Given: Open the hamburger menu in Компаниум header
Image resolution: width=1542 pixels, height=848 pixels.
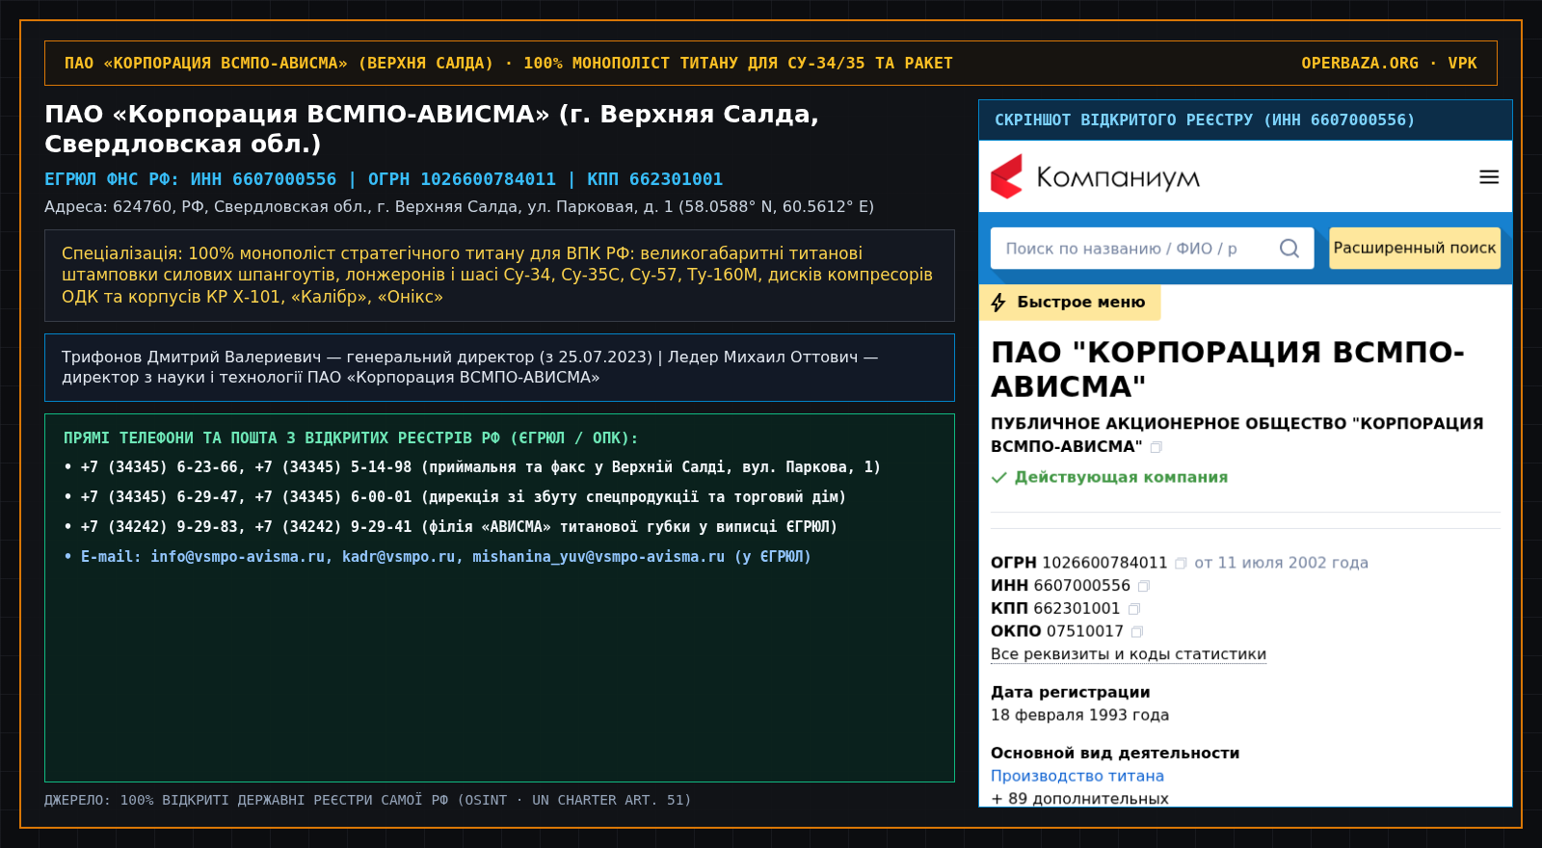Looking at the screenshot, I should 1489,177.
